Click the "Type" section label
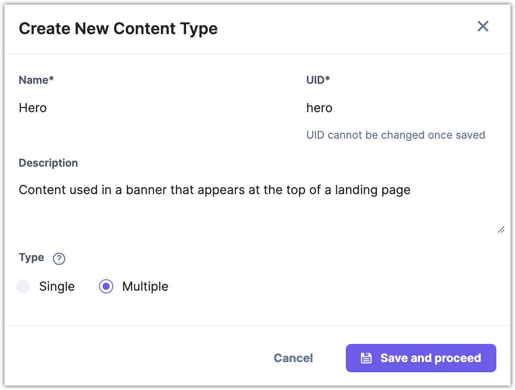 (x=32, y=257)
